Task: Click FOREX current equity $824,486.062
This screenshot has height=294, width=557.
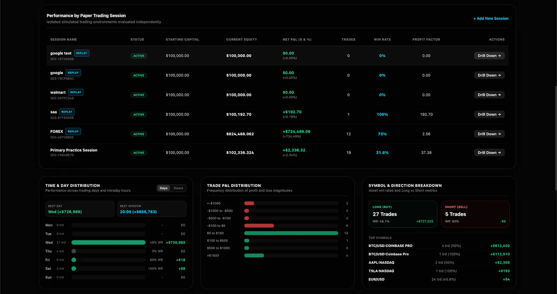Action: [240, 134]
